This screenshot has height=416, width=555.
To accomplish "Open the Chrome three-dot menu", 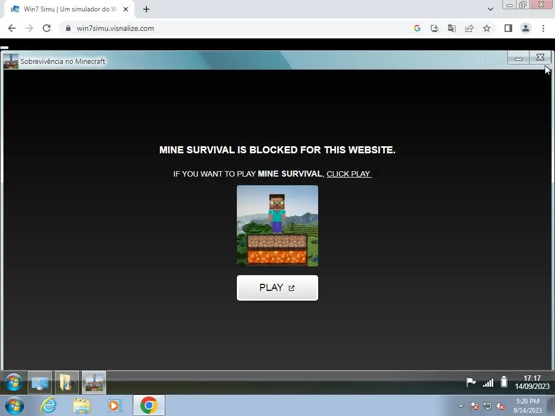I will (543, 28).
